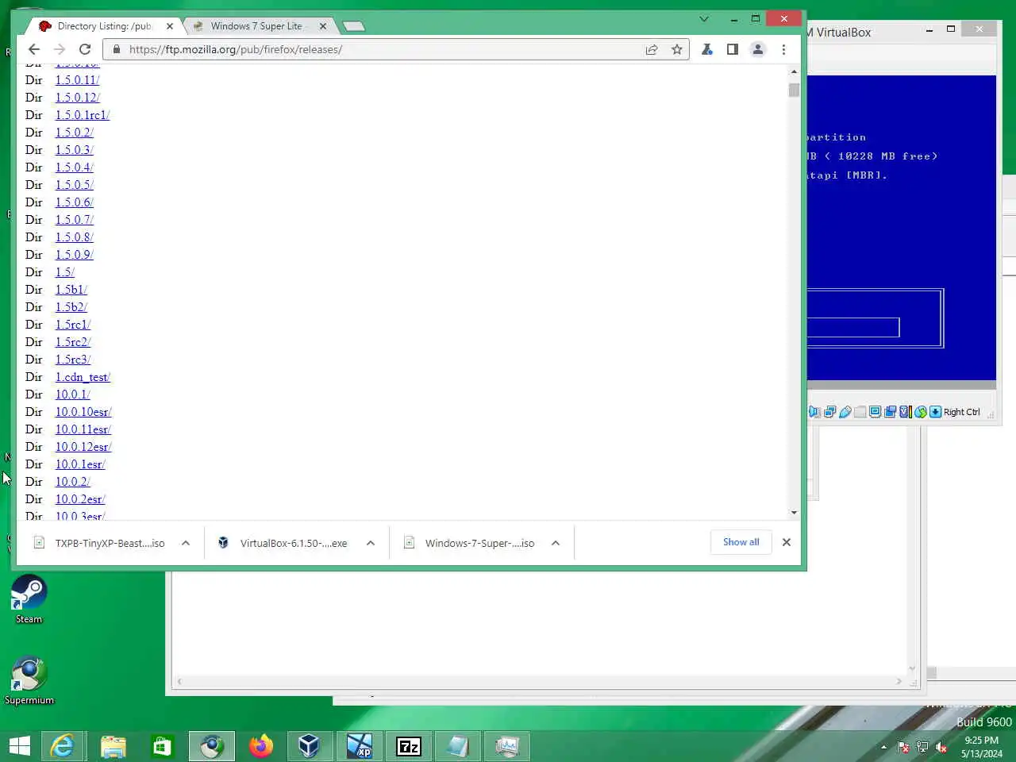Image resolution: width=1016 pixels, height=762 pixels.
Task: Open the 1.5.0.11/ directory link
Action: click(x=77, y=80)
